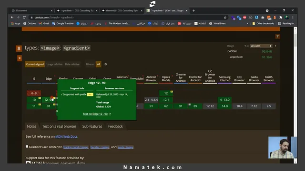The image size is (305, 171).
Task: Open the Sub-features tab
Action: tap(92, 126)
